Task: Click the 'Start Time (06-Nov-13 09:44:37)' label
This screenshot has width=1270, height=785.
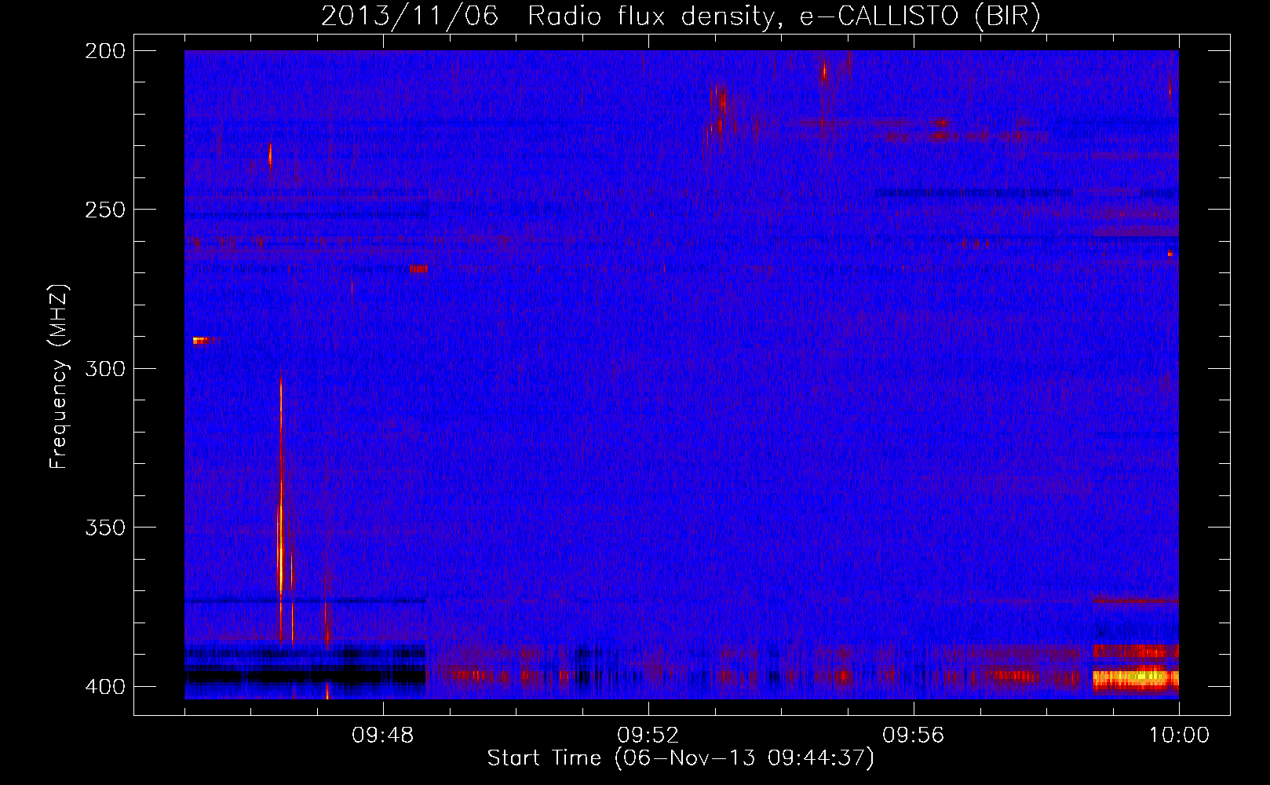Action: (681, 758)
